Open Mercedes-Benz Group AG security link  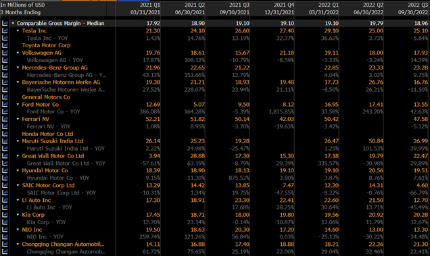coord(55,68)
